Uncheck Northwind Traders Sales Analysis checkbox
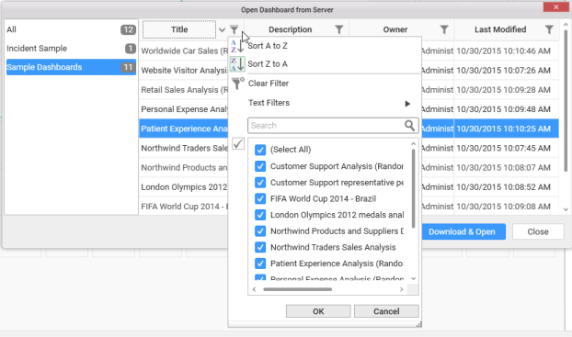The height and width of the screenshot is (337, 572). [x=260, y=247]
